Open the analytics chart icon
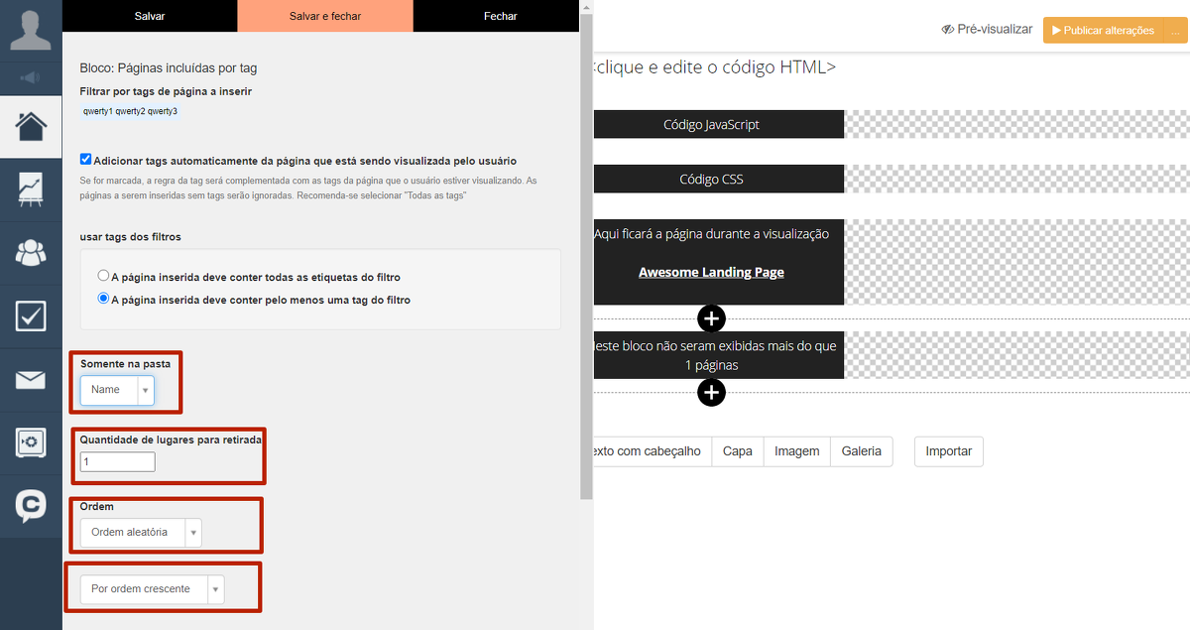1190x630 pixels. point(30,189)
